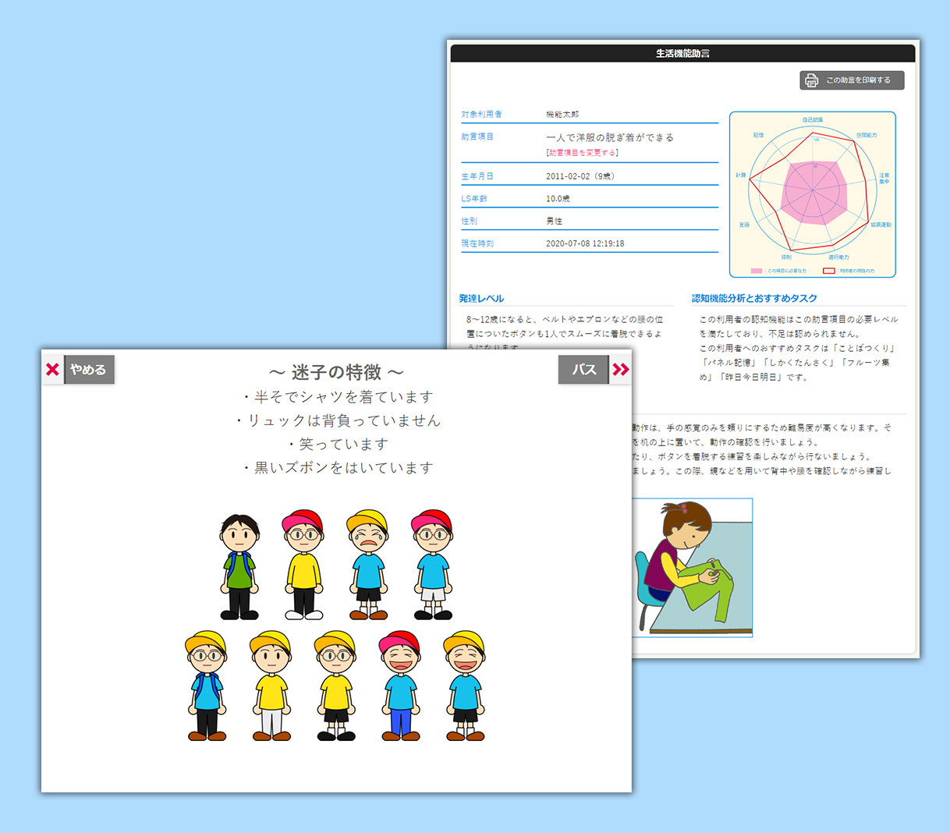The height and width of the screenshot is (833, 950).
Task: Click yellow-cap boy with glasses and blue backpack
Action: 207,686
